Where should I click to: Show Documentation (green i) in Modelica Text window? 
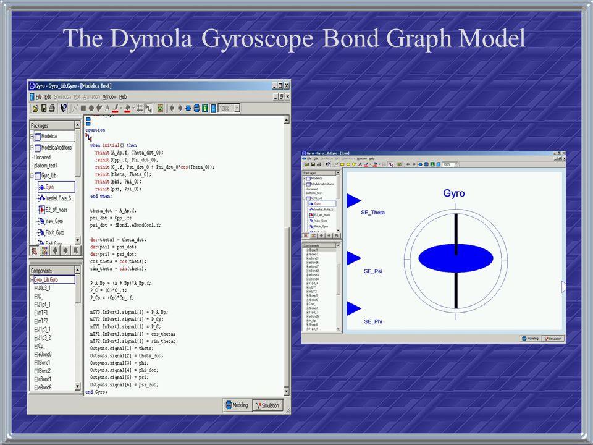(205, 109)
